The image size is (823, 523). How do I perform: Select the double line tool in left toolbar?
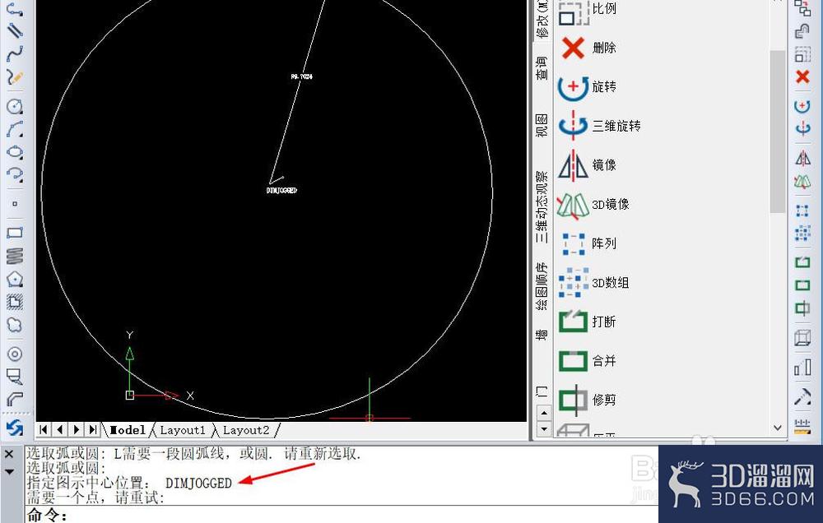pos(15,30)
